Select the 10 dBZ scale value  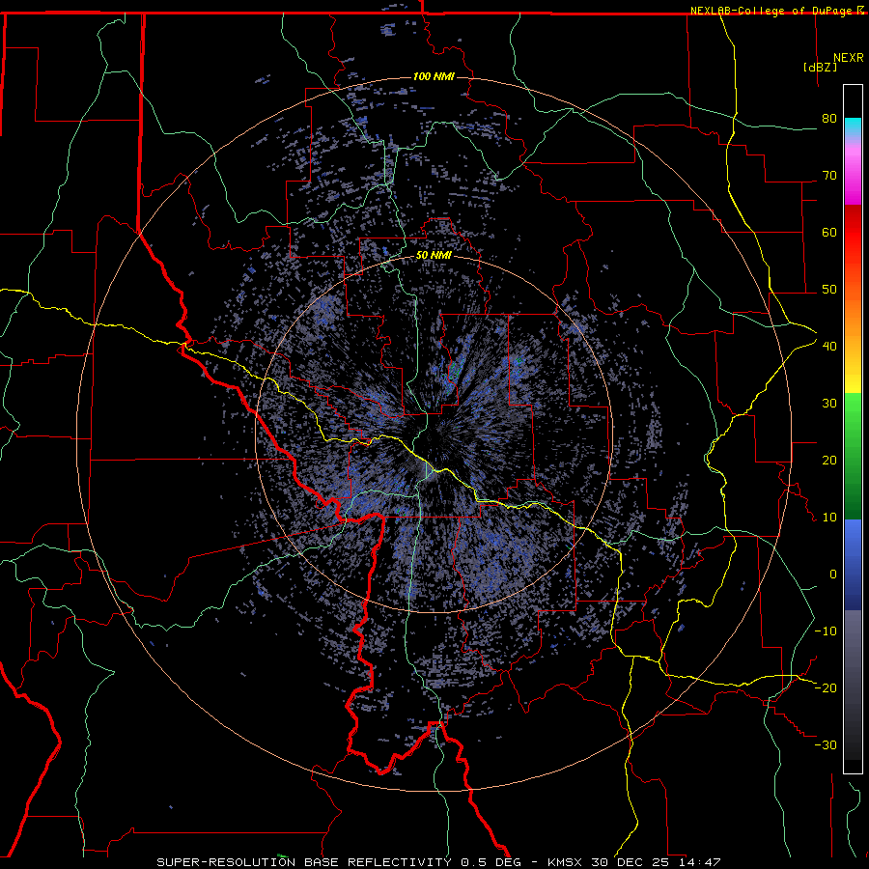(829, 518)
